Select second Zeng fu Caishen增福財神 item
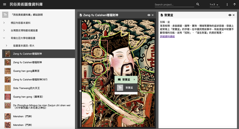This screenshot has height=129, width=239. pos(39,62)
